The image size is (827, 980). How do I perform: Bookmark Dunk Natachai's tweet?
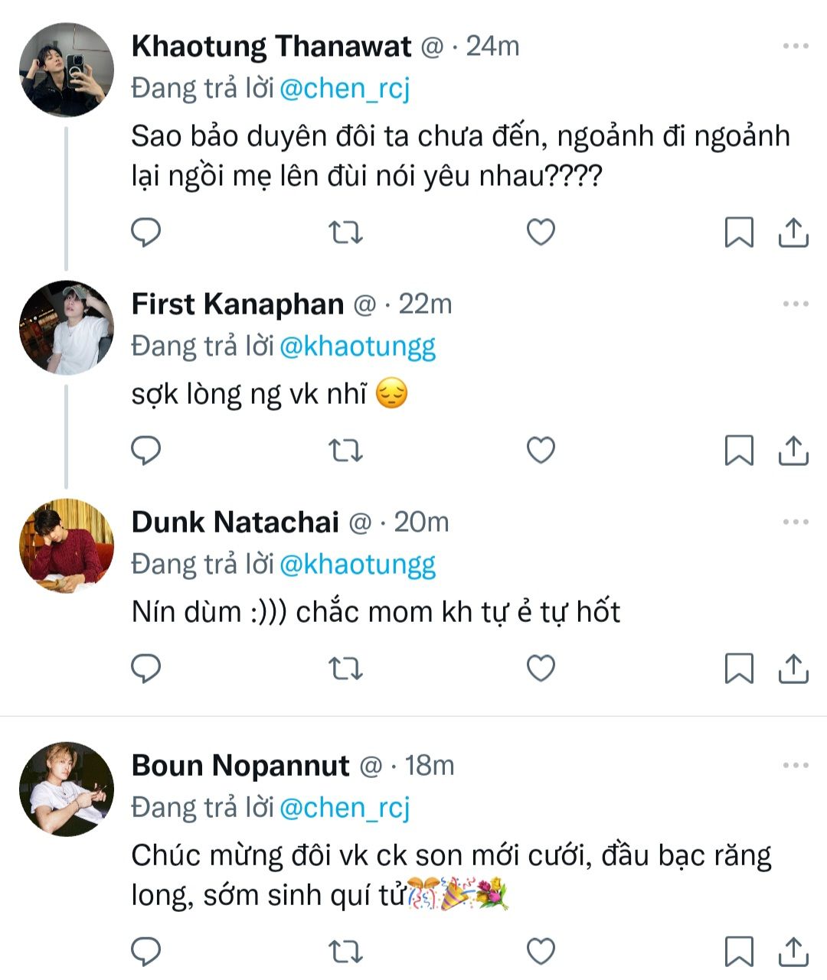tap(739, 669)
